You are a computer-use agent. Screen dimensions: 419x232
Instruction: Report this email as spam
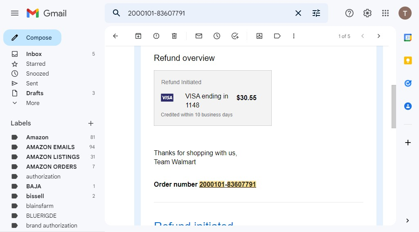coord(156,36)
